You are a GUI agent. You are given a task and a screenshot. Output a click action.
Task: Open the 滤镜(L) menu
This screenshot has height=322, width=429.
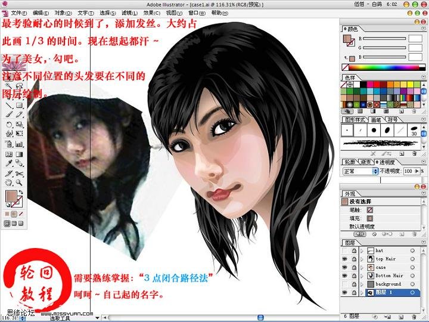click(129, 13)
